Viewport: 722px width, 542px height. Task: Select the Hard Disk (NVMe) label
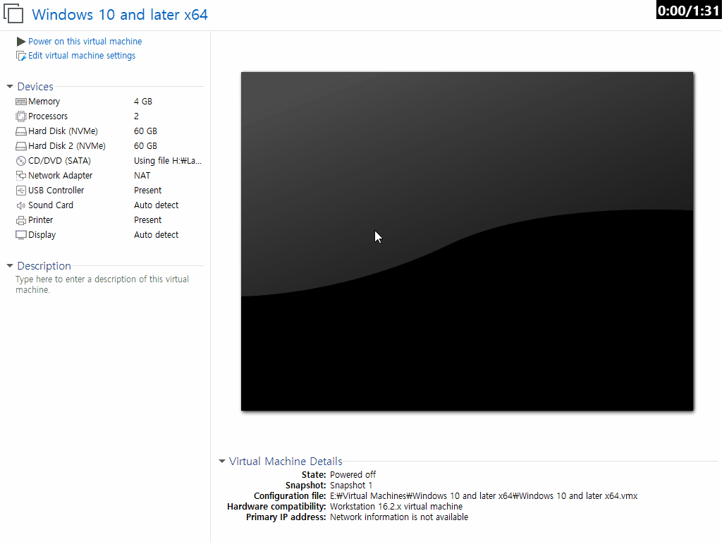coord(63,131)
